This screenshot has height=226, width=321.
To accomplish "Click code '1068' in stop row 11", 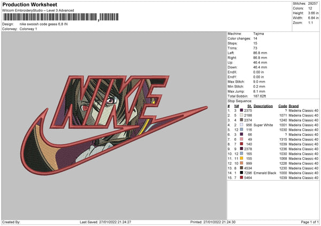I will pos(283,158).
